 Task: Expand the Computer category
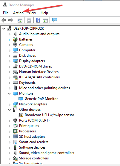click(x=9, y=50)
